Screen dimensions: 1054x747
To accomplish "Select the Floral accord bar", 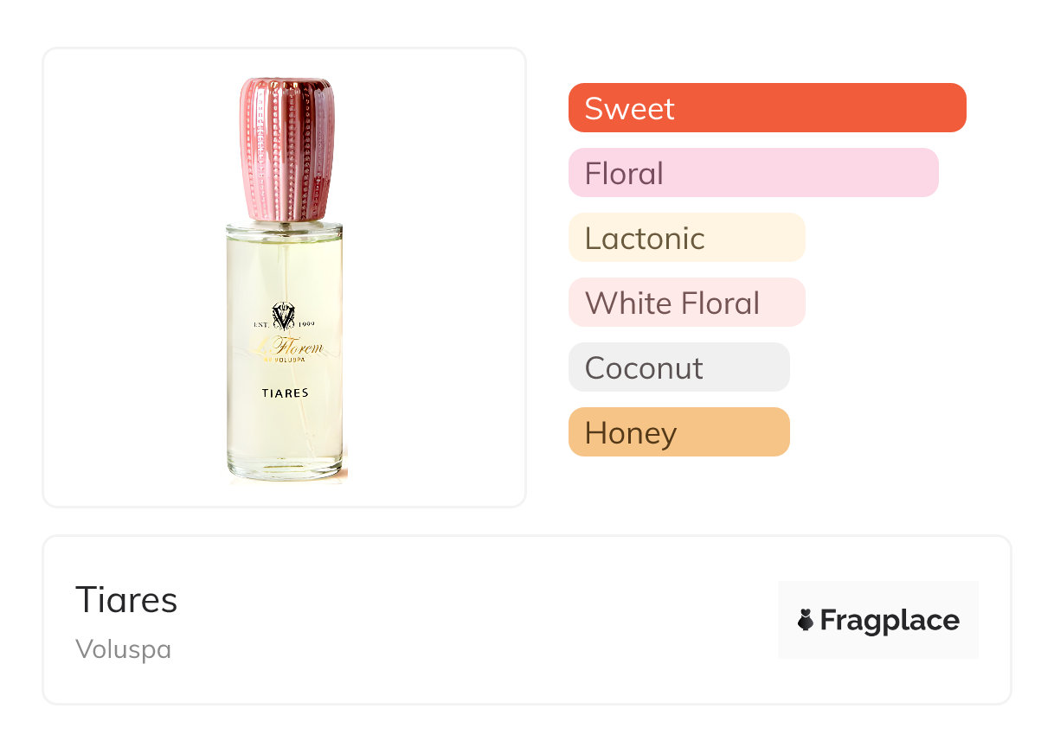I will pos(753,173).
